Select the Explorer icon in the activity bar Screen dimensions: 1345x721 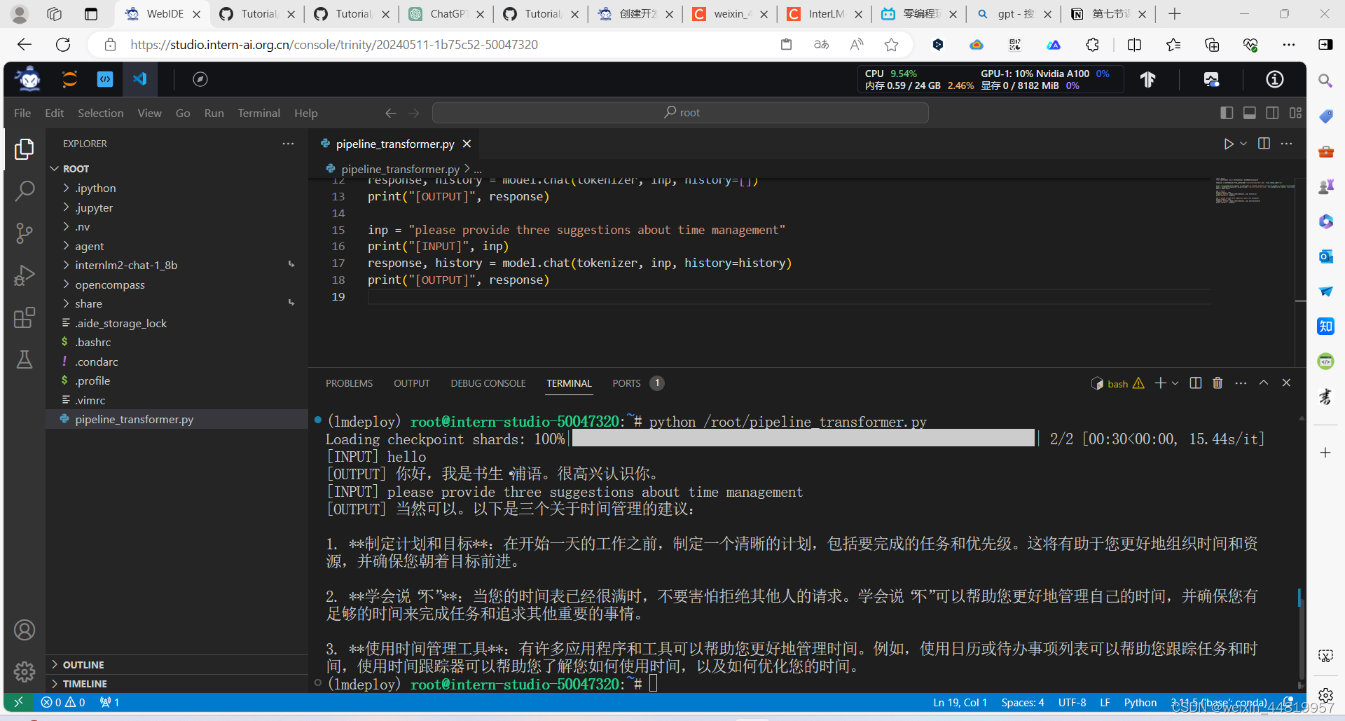25,149
